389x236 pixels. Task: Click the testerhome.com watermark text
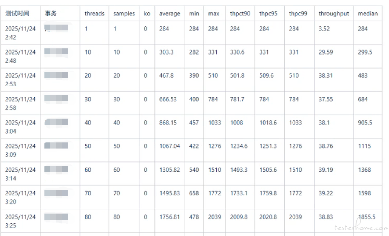click(361, 228)
